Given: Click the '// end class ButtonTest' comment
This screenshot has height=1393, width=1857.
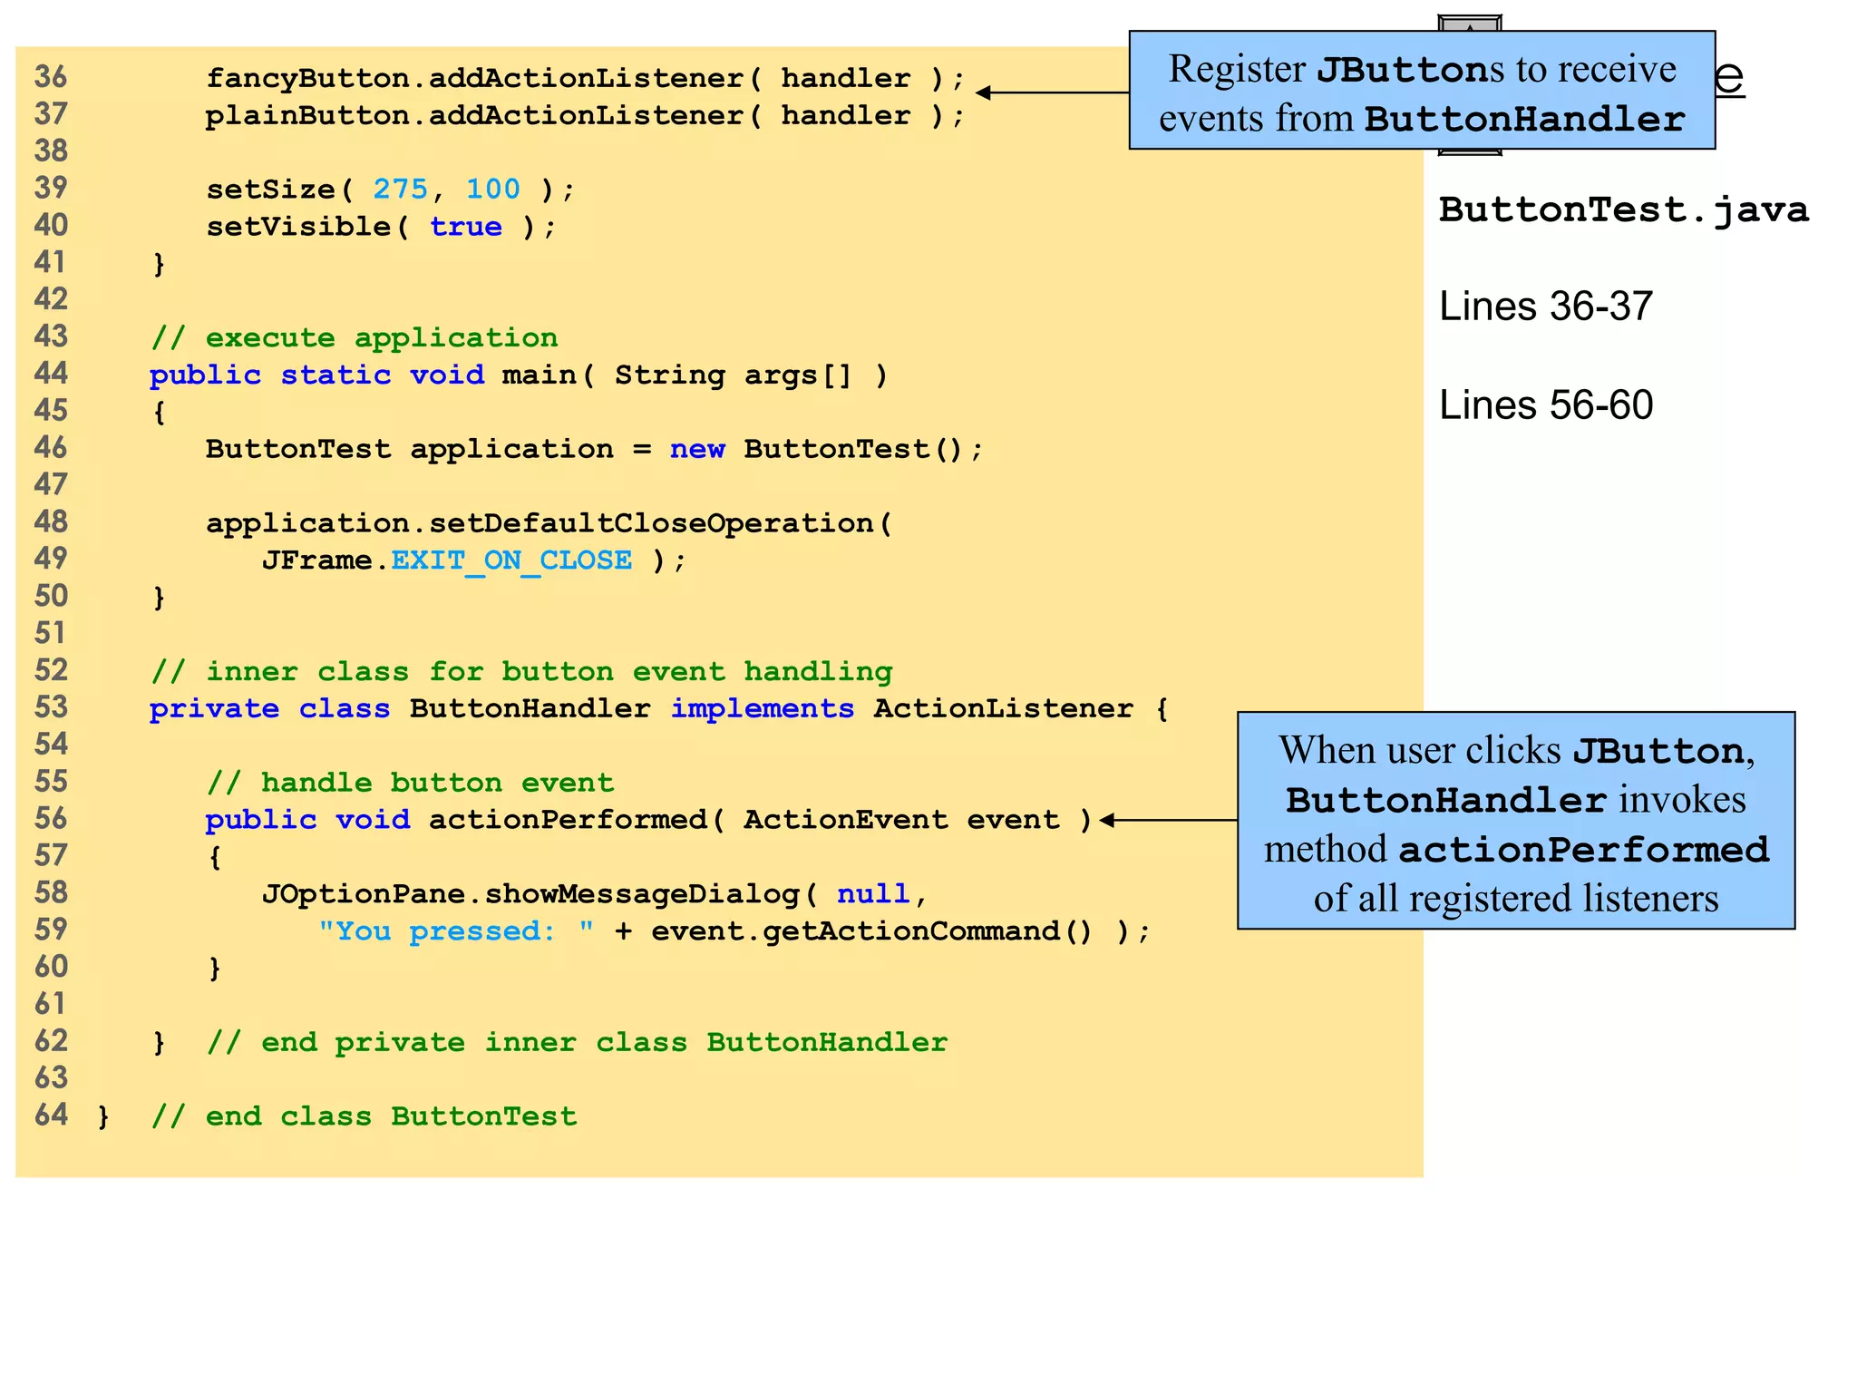Looking at the screenshot, I should (364, 1116).
